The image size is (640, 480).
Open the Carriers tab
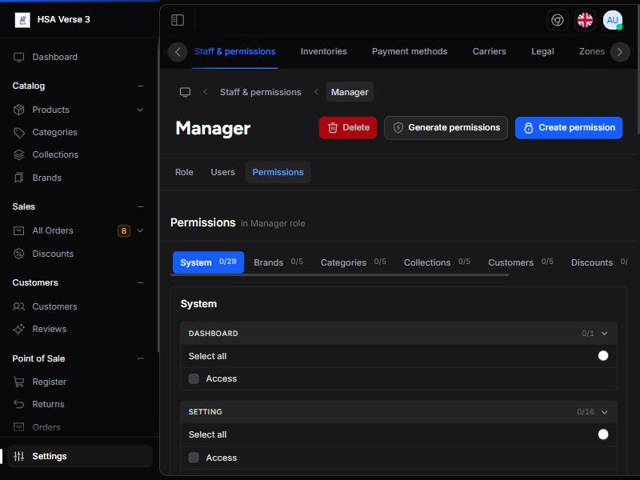pos(489,51)
